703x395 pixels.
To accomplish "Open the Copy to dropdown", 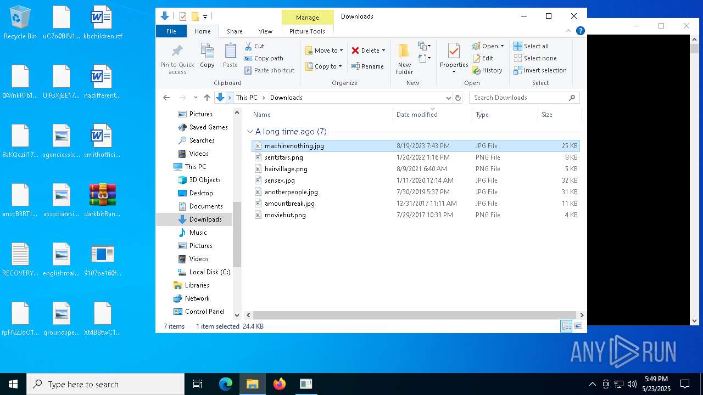I will [323, 66].
